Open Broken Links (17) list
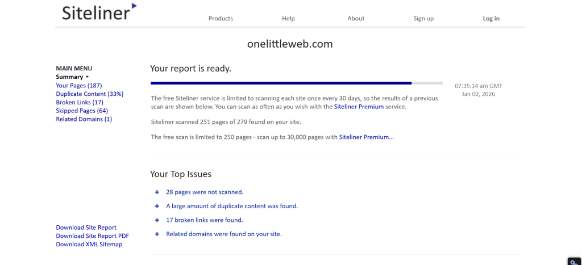 pos(80,103)
